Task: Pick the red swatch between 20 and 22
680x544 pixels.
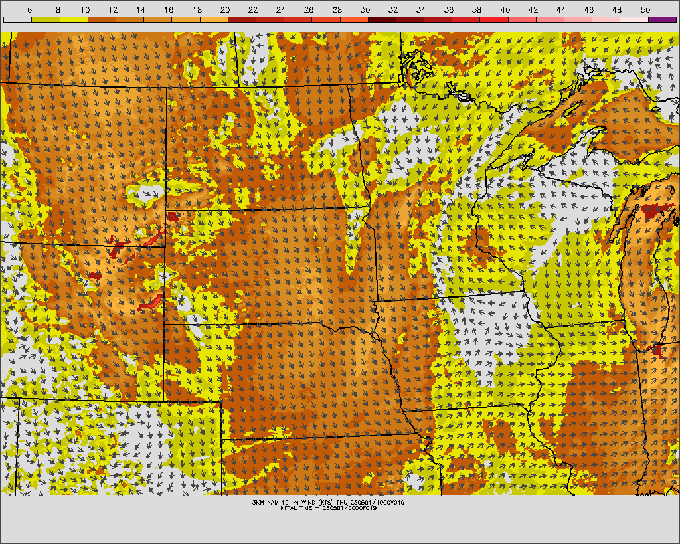Action: tap(242, 19)
